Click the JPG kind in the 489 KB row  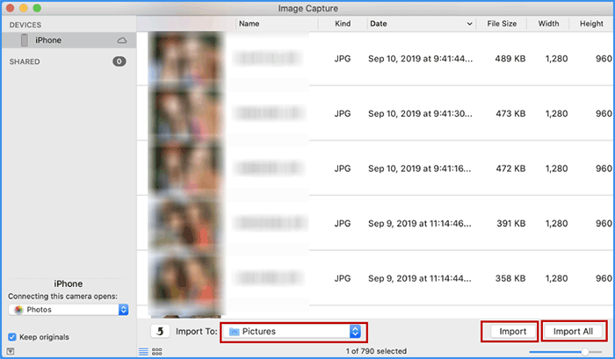[x=343, y=59]
